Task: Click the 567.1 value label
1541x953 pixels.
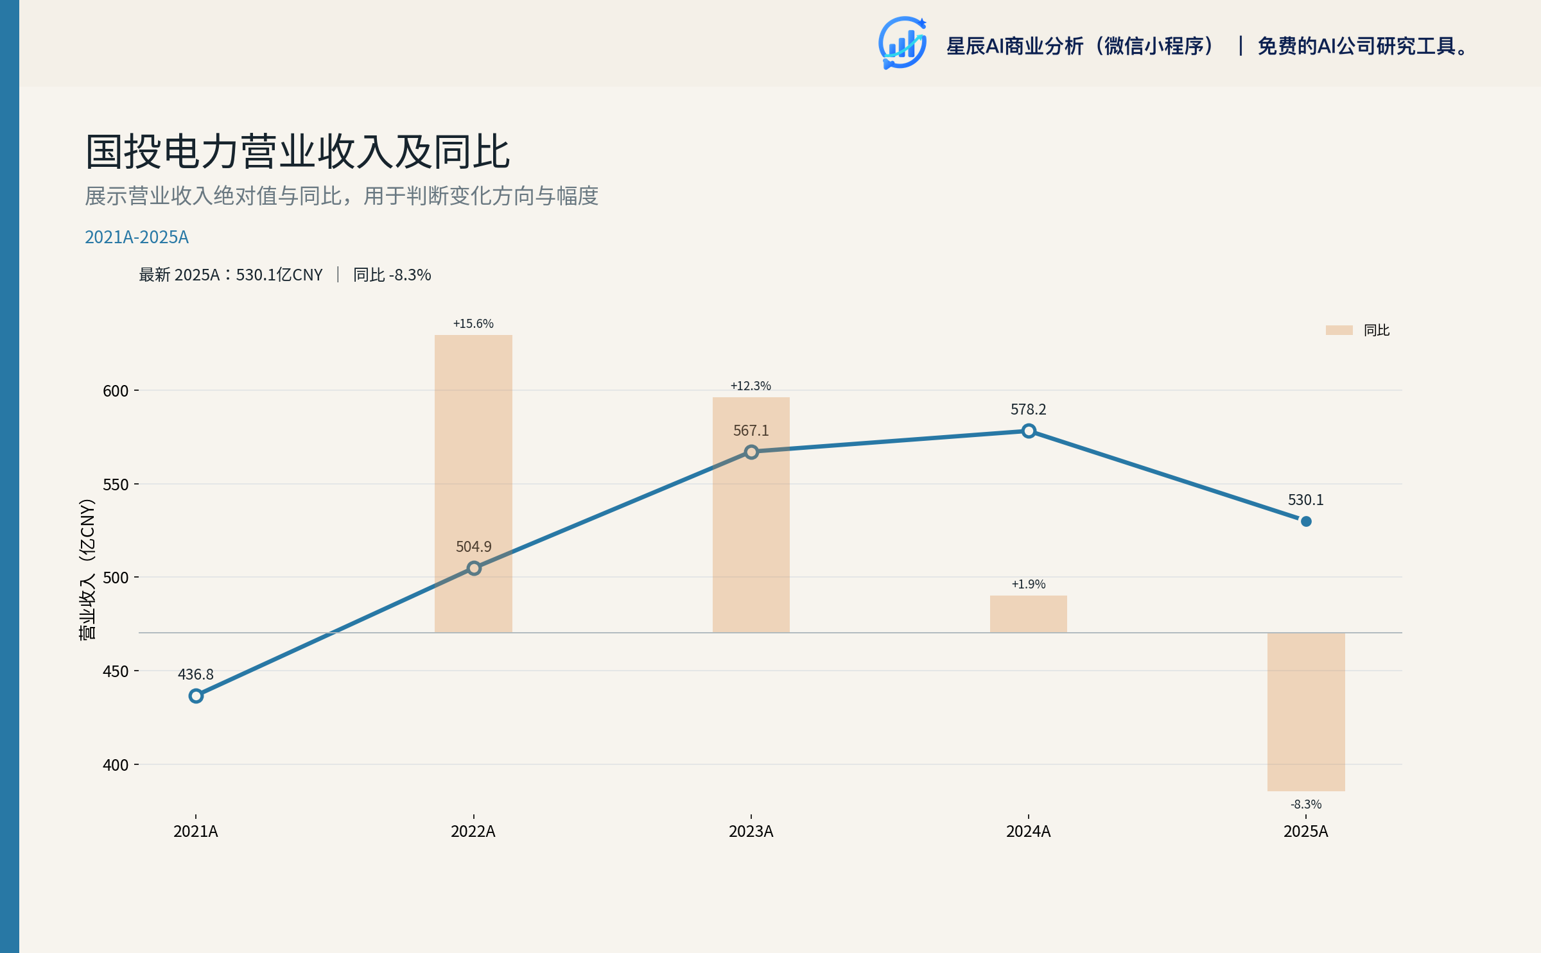Action: tap(751, 431)
